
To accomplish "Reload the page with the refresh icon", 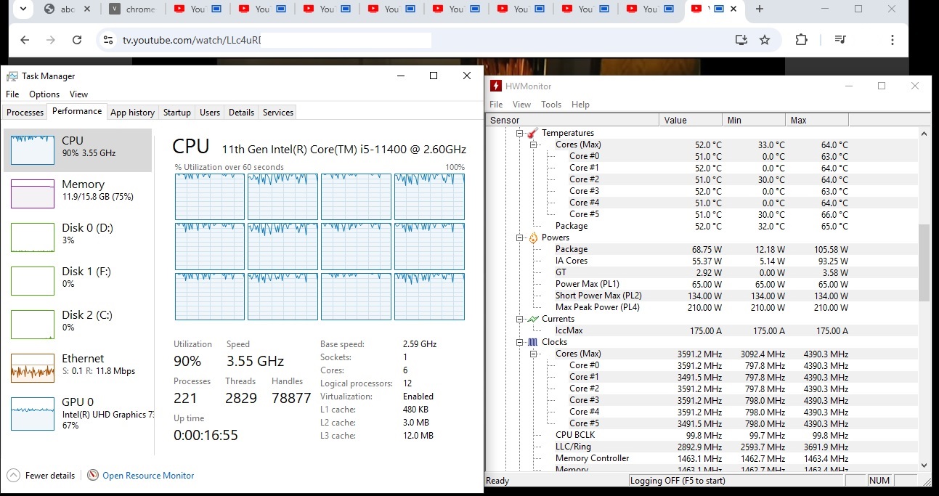I will pos(77,40).
